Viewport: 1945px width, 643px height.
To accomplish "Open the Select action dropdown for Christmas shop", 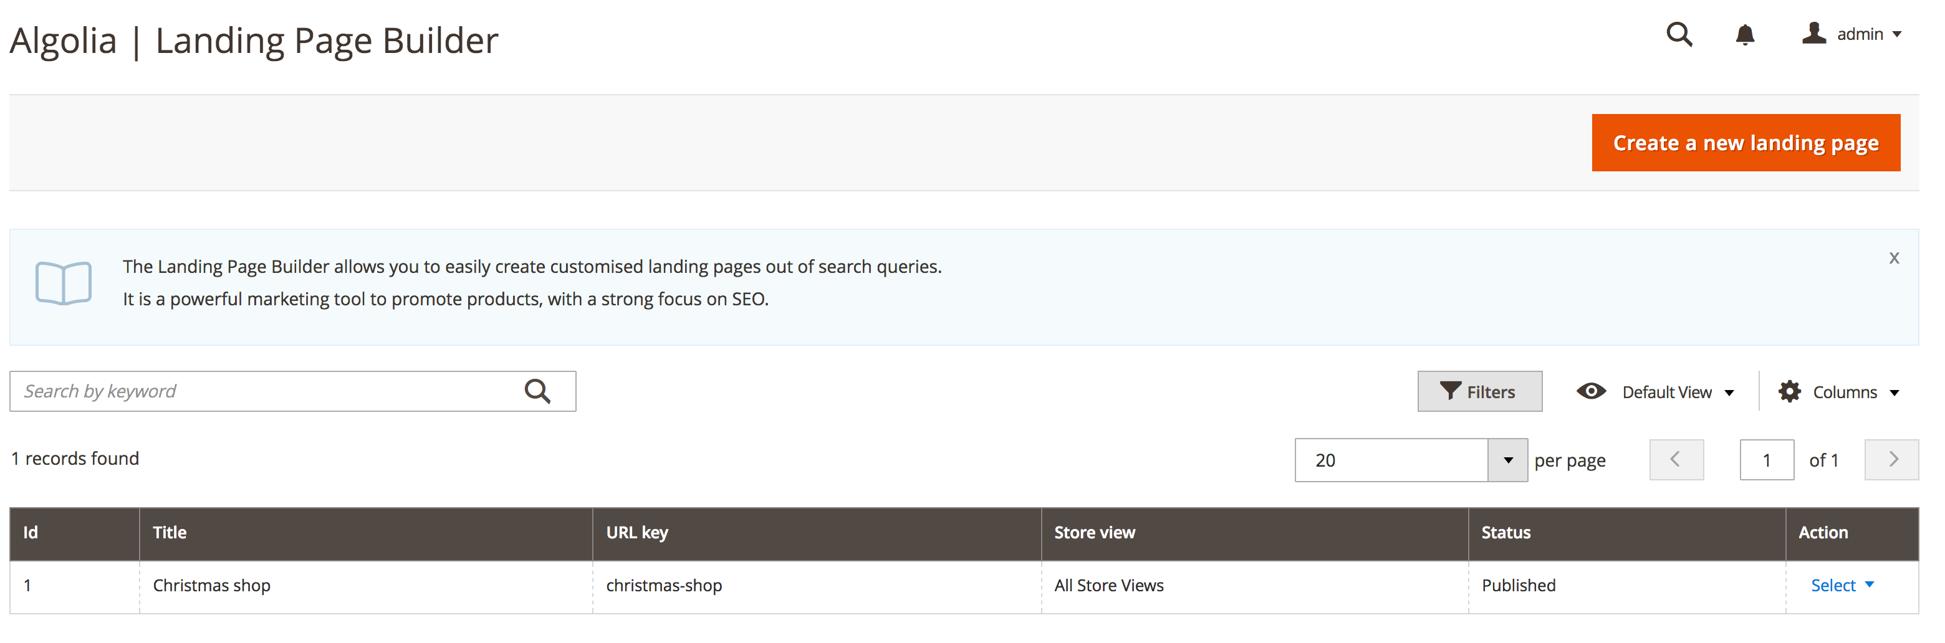I will click(x=1842, y=585).
